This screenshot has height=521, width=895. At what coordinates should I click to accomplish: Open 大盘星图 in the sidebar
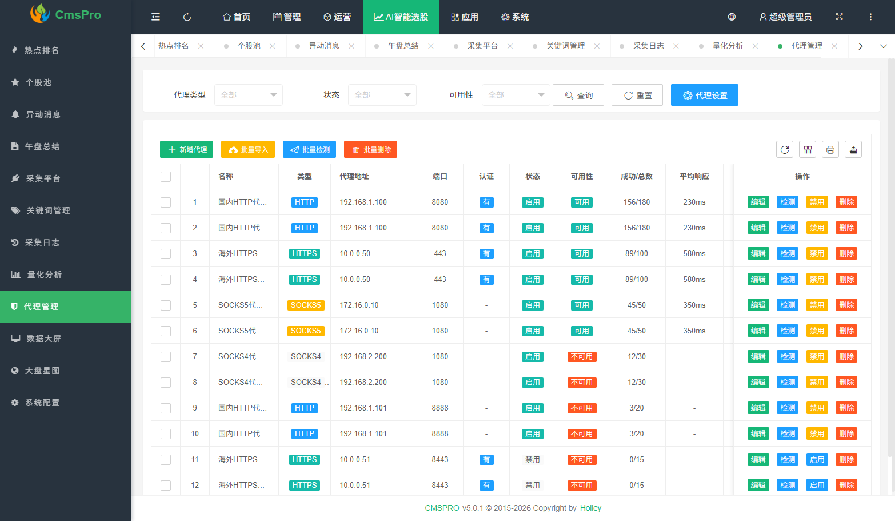tap(66, 371)
